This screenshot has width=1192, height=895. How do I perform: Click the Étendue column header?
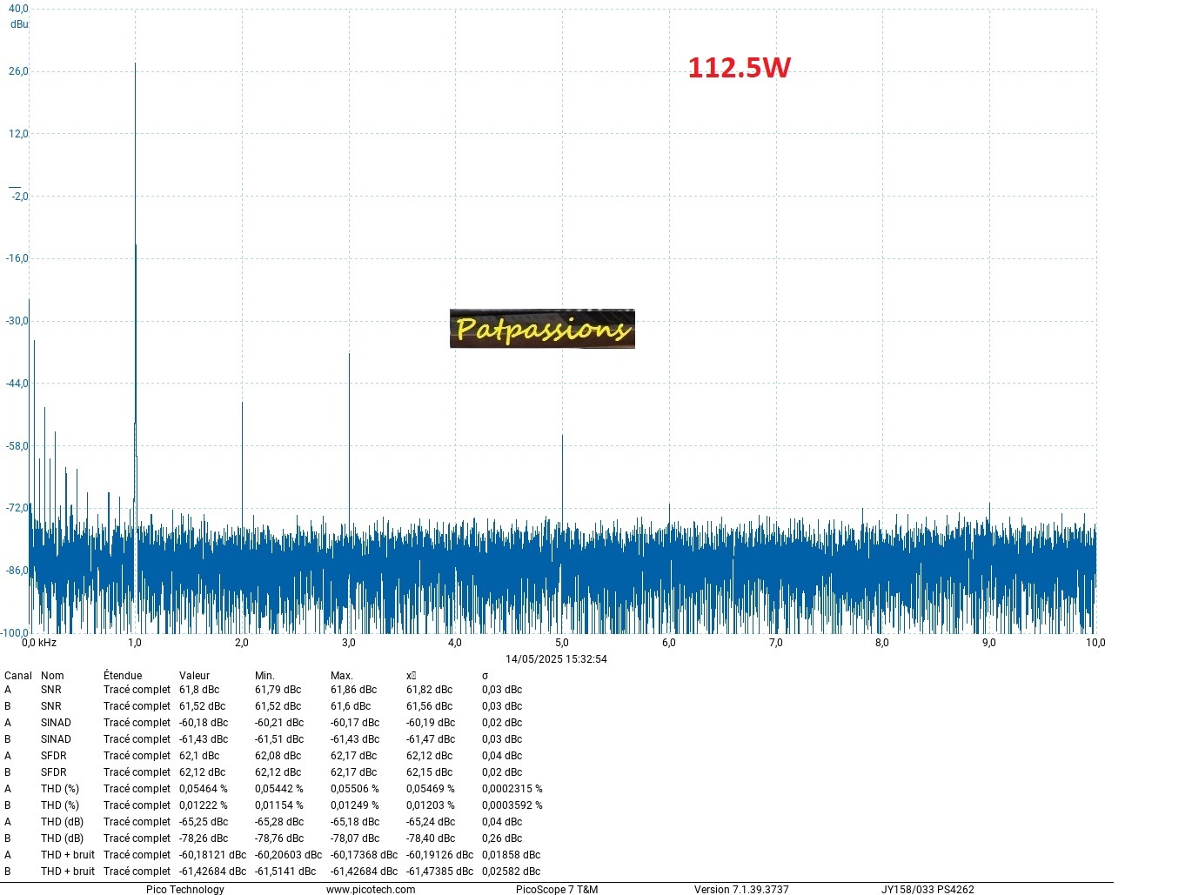pyautogui.click(x=123, y=676)
